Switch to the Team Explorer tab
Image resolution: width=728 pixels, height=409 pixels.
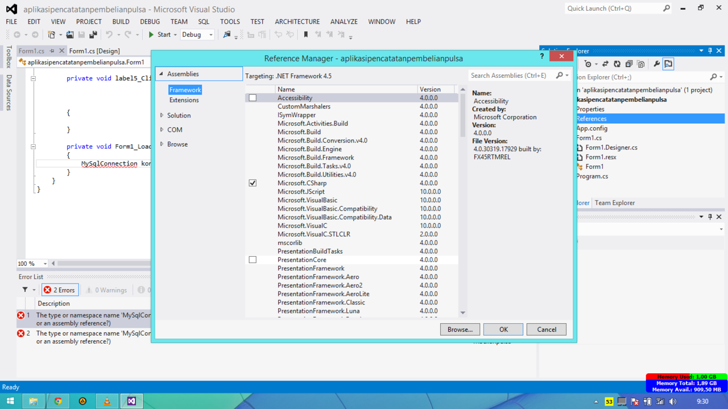click(614, 203)
